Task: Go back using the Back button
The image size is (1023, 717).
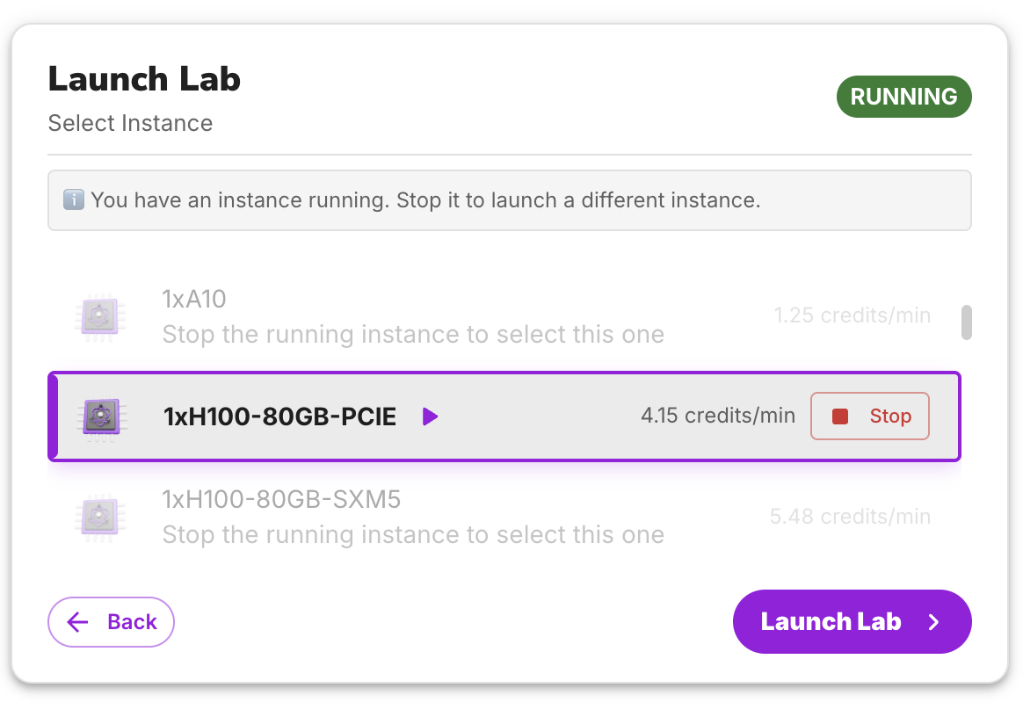Action: pyautogui.click(x=111, y=622)
